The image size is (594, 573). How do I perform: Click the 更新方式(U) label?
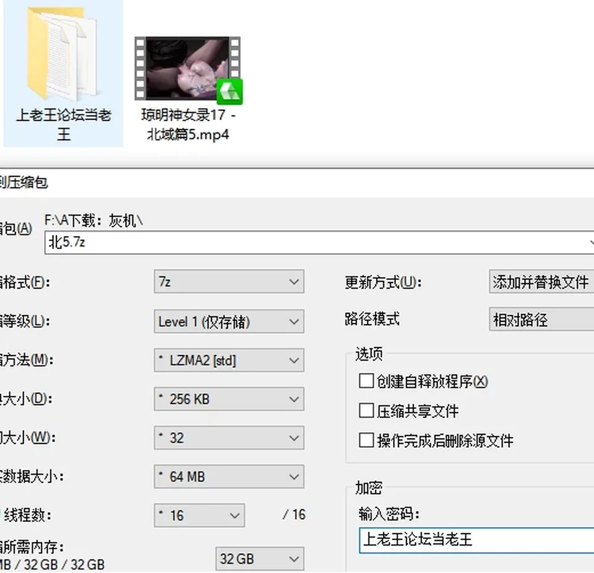(383, 282)
